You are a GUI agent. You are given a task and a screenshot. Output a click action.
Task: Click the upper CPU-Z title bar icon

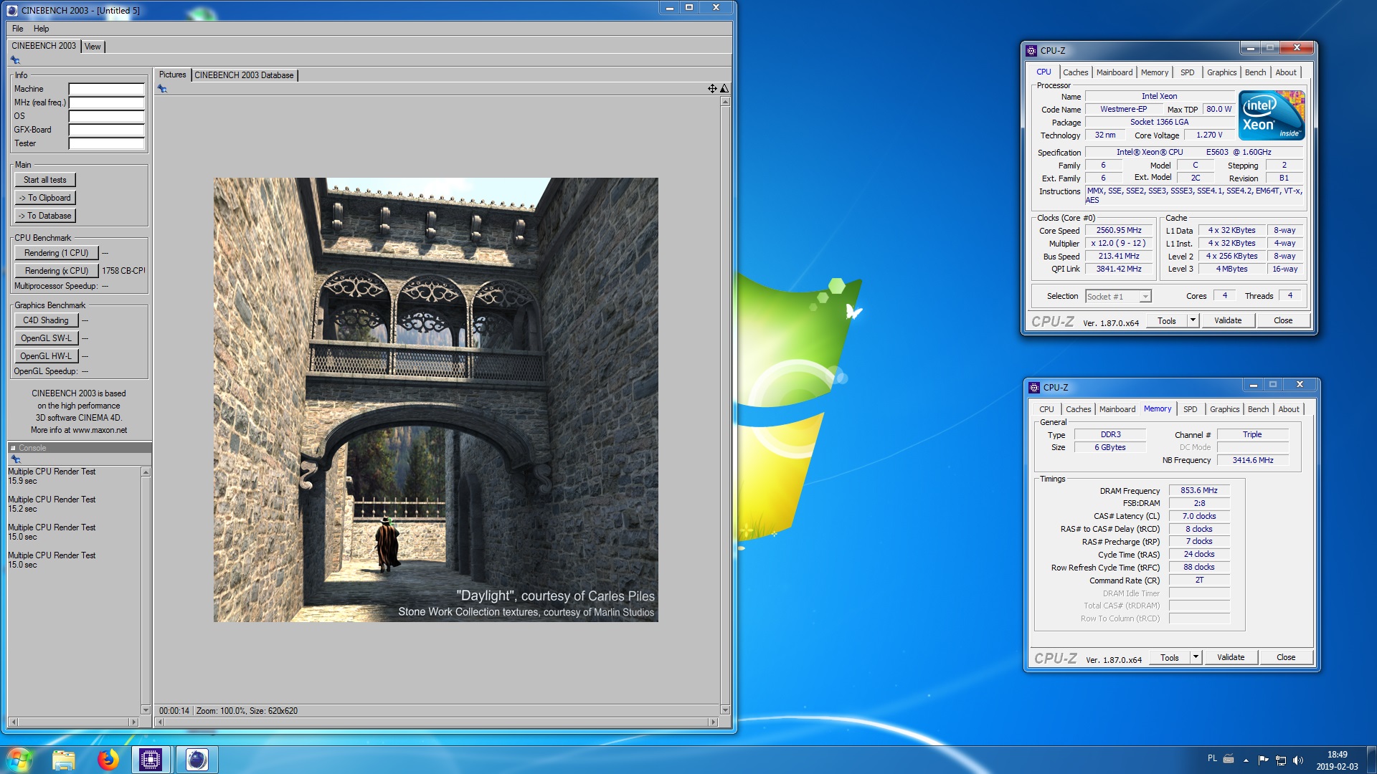coord(1031,51)
